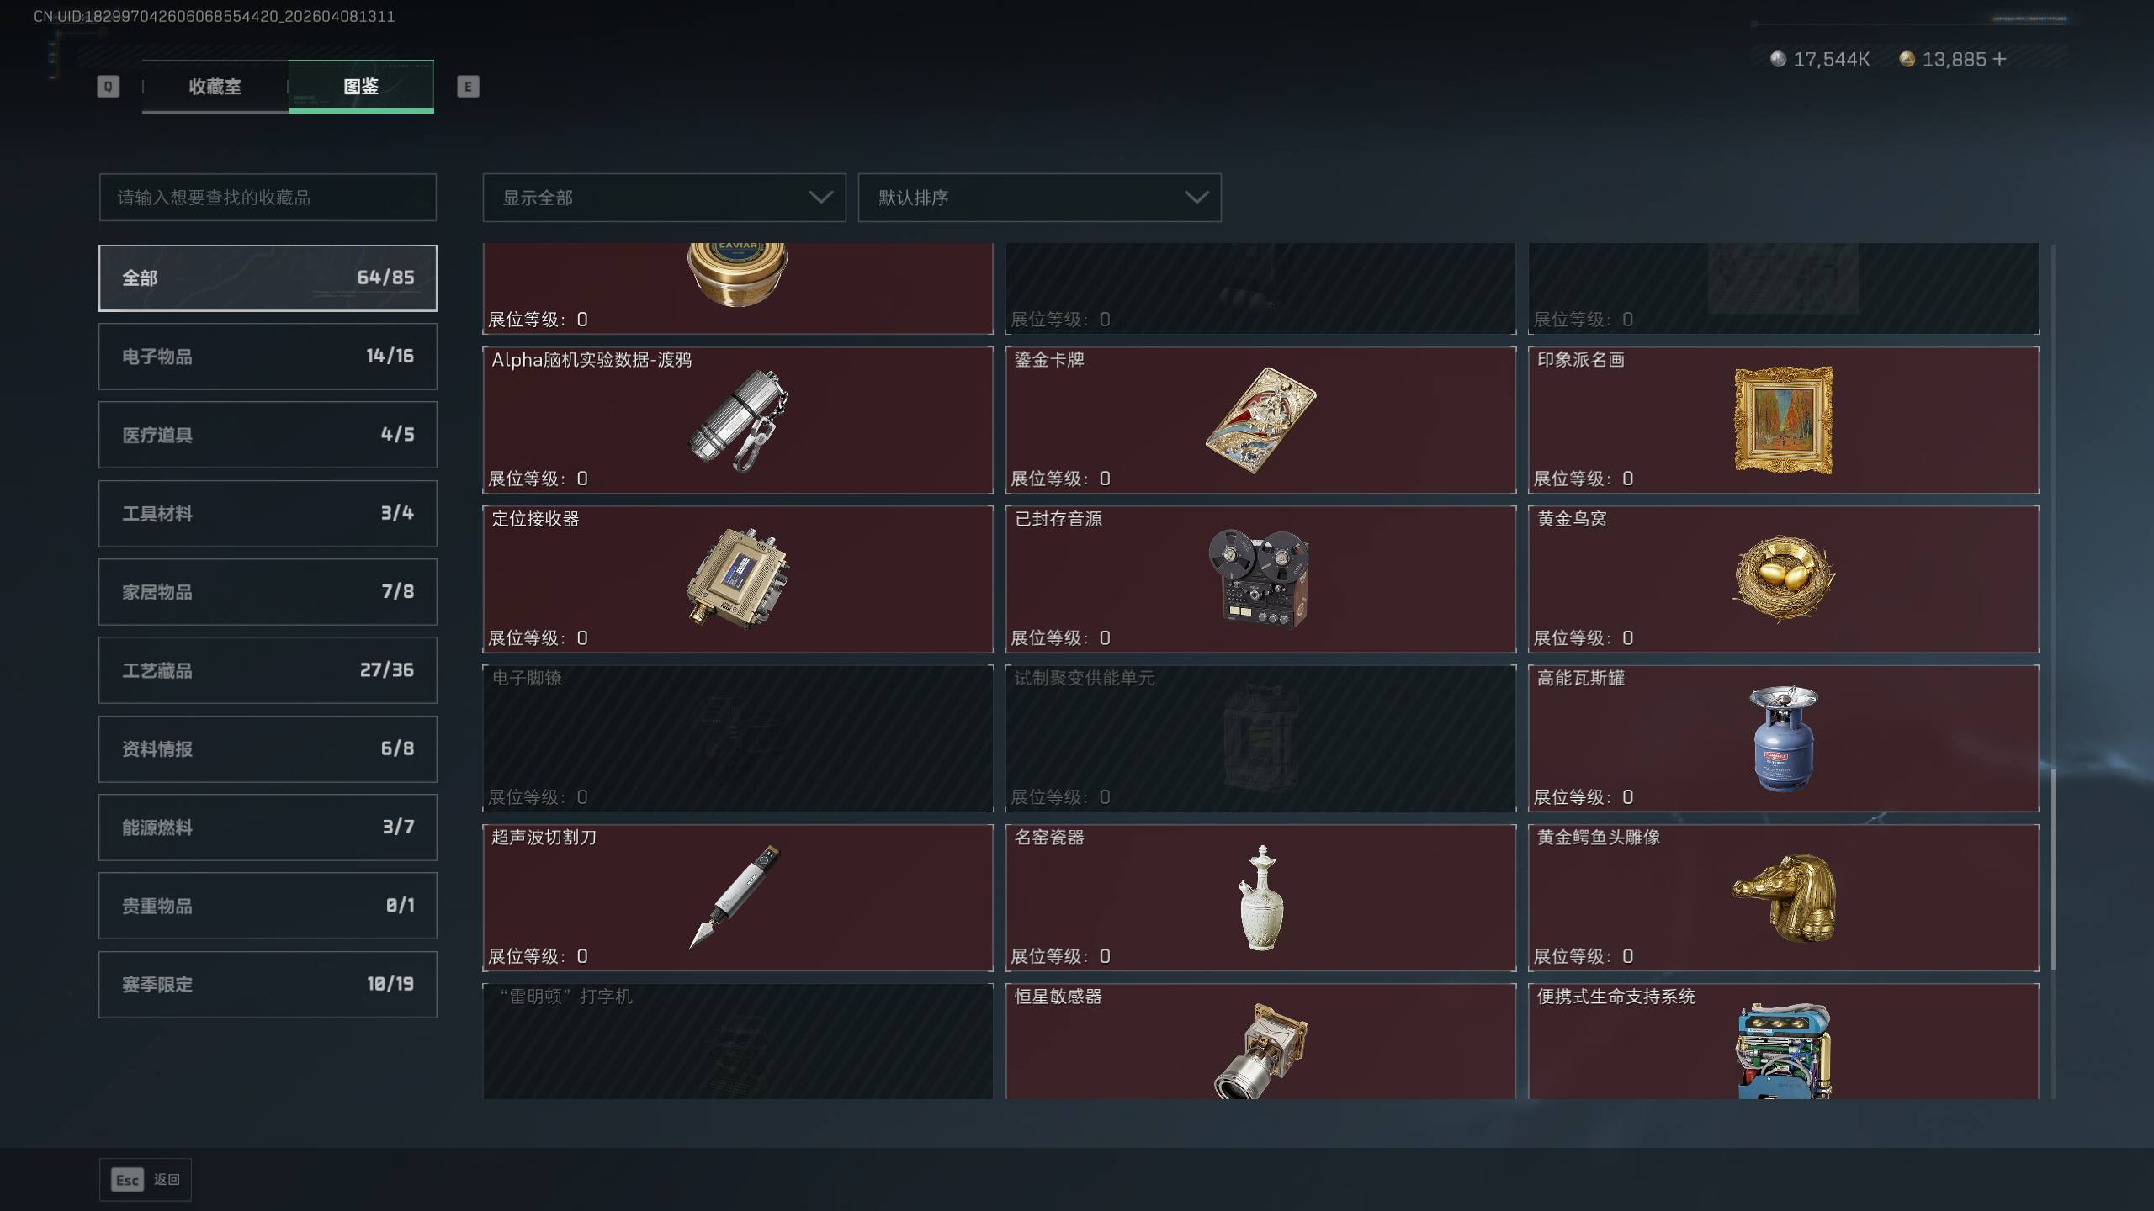Select the 鎏金卡牌 gilded card item
The image size is (2154, 1211).
tap(1260, 420)
